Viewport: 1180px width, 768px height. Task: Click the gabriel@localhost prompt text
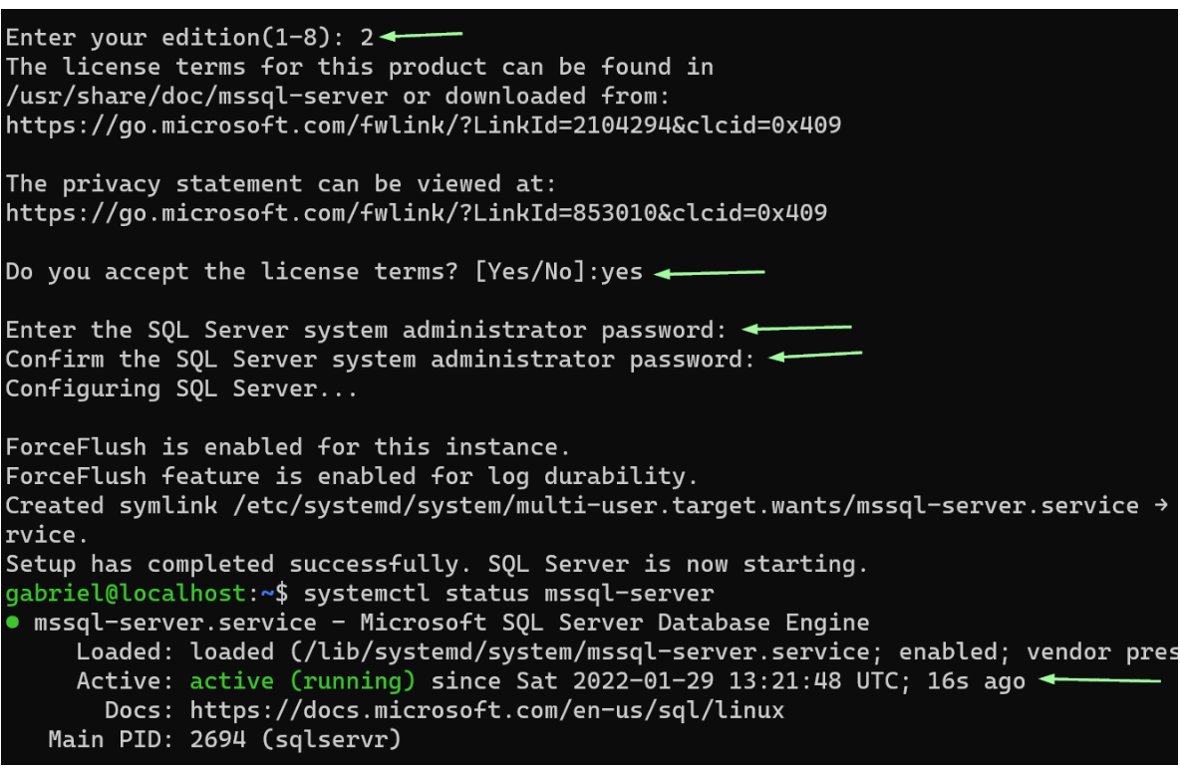[x=126, y=594]
